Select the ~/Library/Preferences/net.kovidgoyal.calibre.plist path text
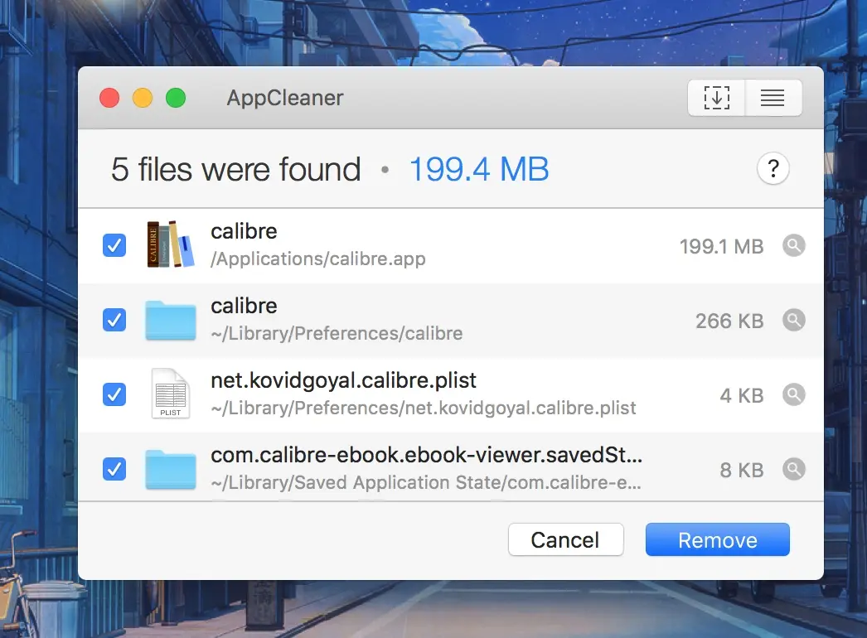 pyautogui.click(x=423, y=408)
